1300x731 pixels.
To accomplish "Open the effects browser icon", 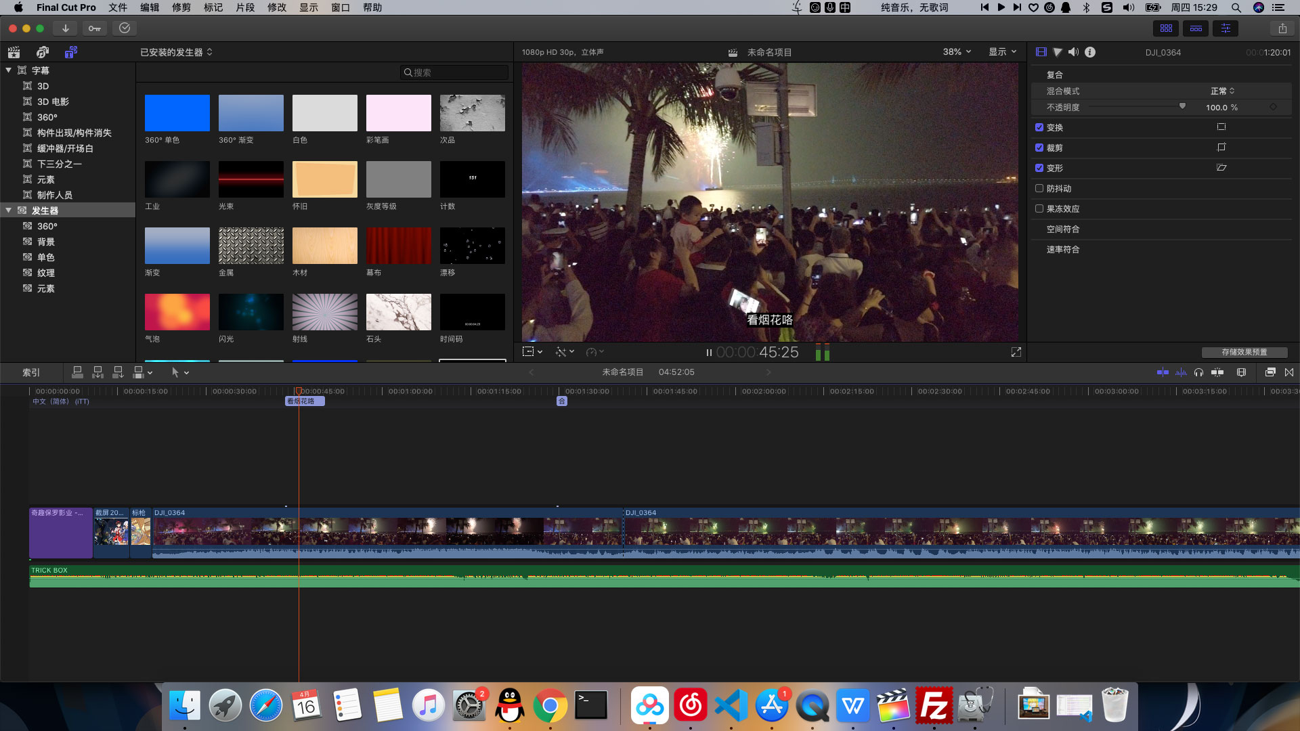I will (1270, 372).
